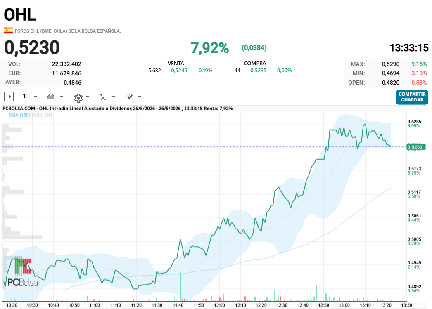Click the 0,5285 price axis label
Screen dimensions: 432x309
click(414, 122)
